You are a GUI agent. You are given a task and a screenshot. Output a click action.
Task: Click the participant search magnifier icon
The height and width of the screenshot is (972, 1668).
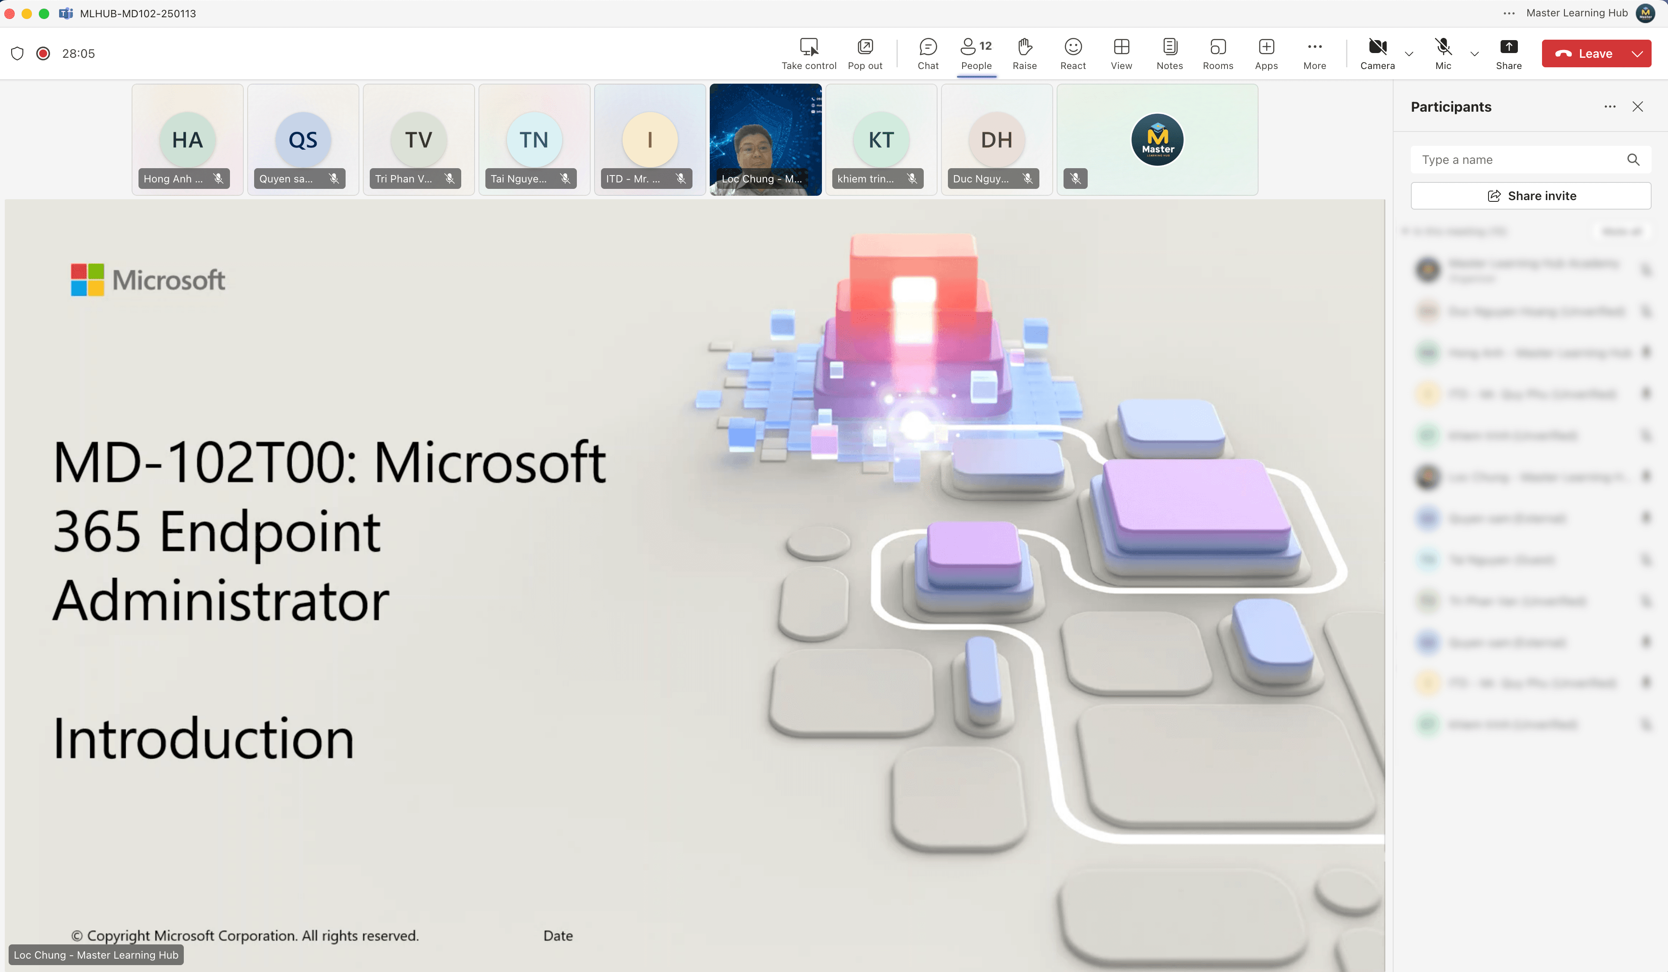click(1633, 160)
